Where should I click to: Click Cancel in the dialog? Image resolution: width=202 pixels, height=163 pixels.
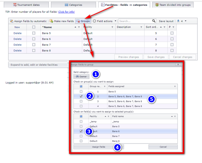click(163, 147)
